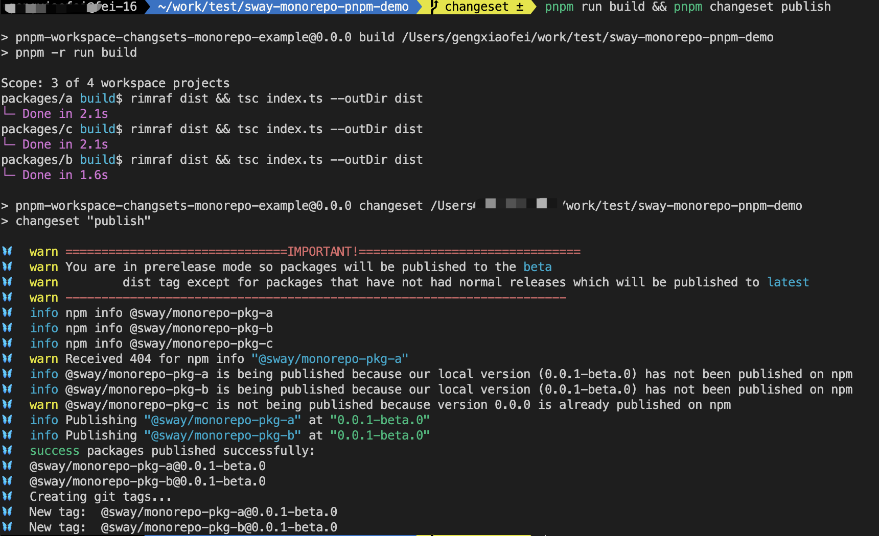Click the 'packages/c build$ rimraf dist' line
This screenshot has height=536, width=879.
tap(212, 129)
